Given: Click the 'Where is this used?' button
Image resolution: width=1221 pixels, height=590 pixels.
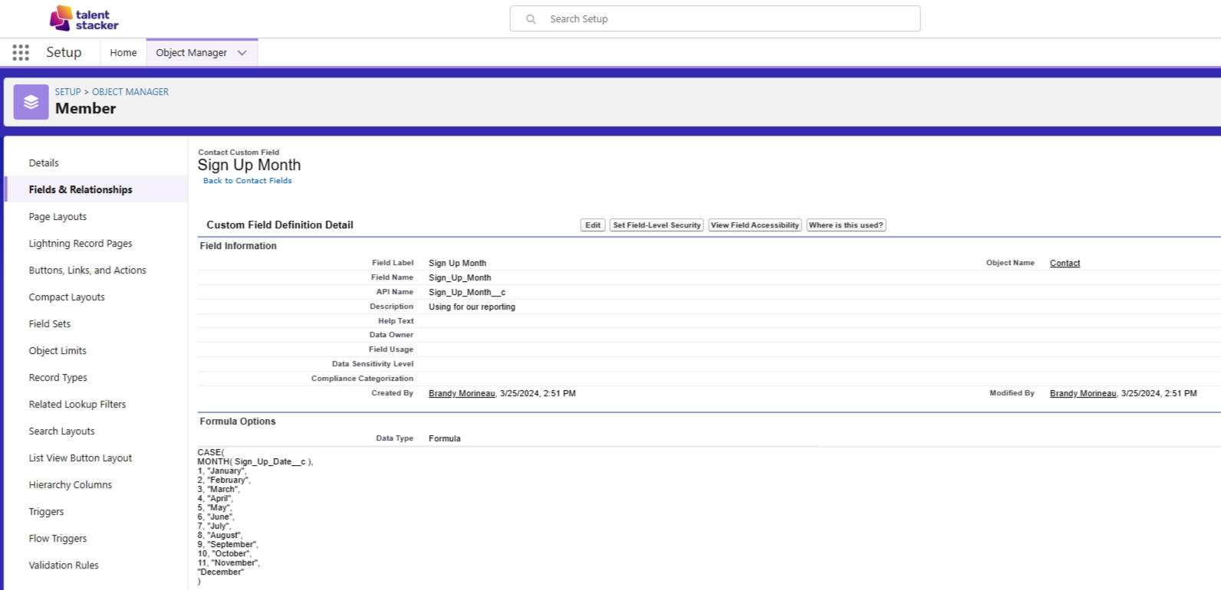Looking at the screenshot, I should point(846,225).
